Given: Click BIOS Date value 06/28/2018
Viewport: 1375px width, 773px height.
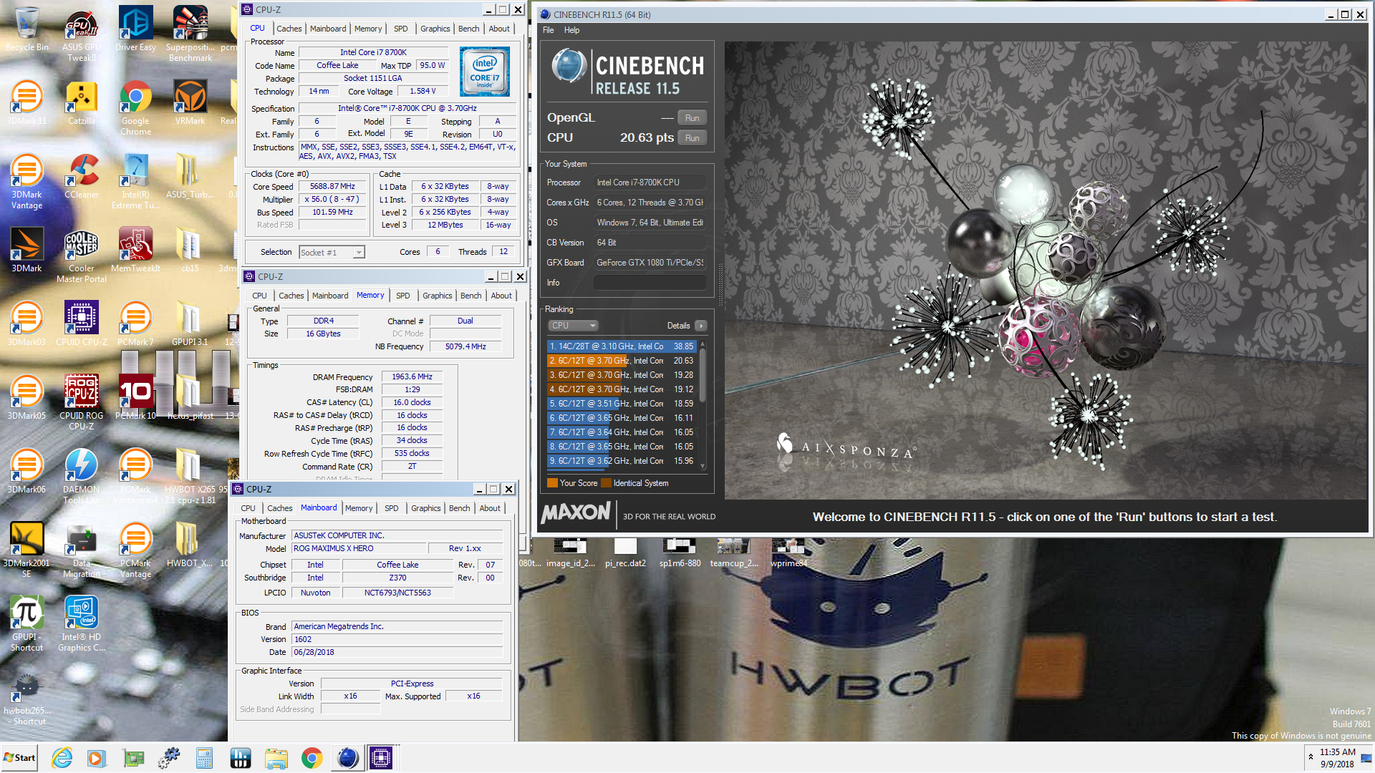Looking at the screenshot, I should tap(397, 652).
